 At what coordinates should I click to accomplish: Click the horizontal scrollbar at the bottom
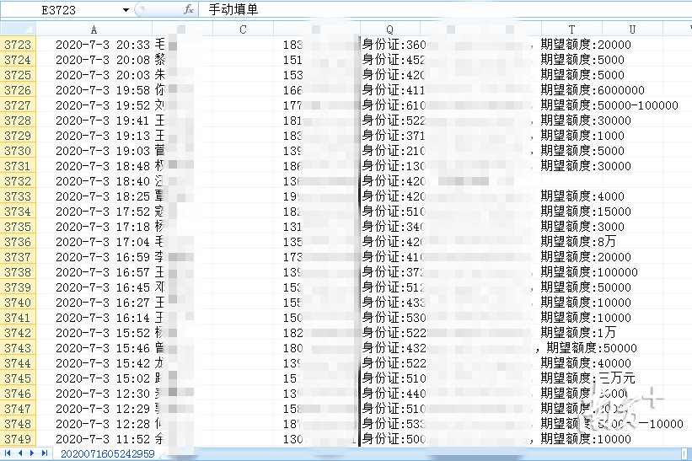424,453
